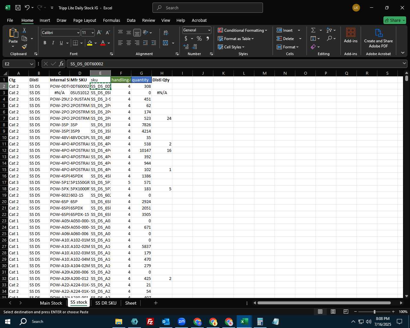410x328 pixels.
Task: Click the Undo arrow icon
Action: (x=27, y=8)
